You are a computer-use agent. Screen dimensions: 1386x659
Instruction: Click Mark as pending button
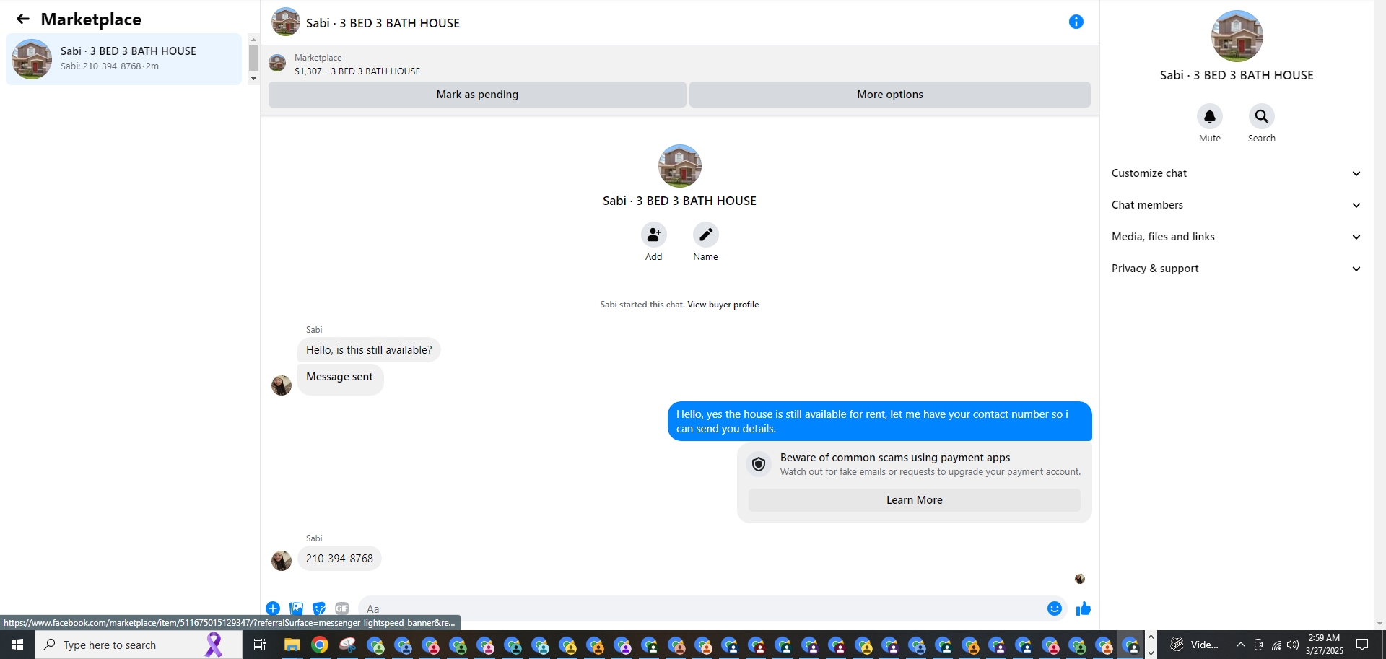[x=477, y=95]
